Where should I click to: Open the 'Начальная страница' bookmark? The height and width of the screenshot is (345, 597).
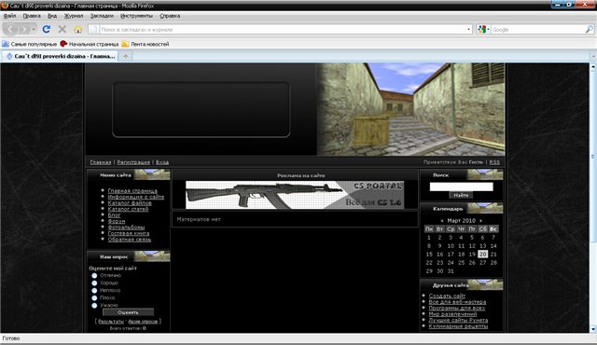coord(90,44)
